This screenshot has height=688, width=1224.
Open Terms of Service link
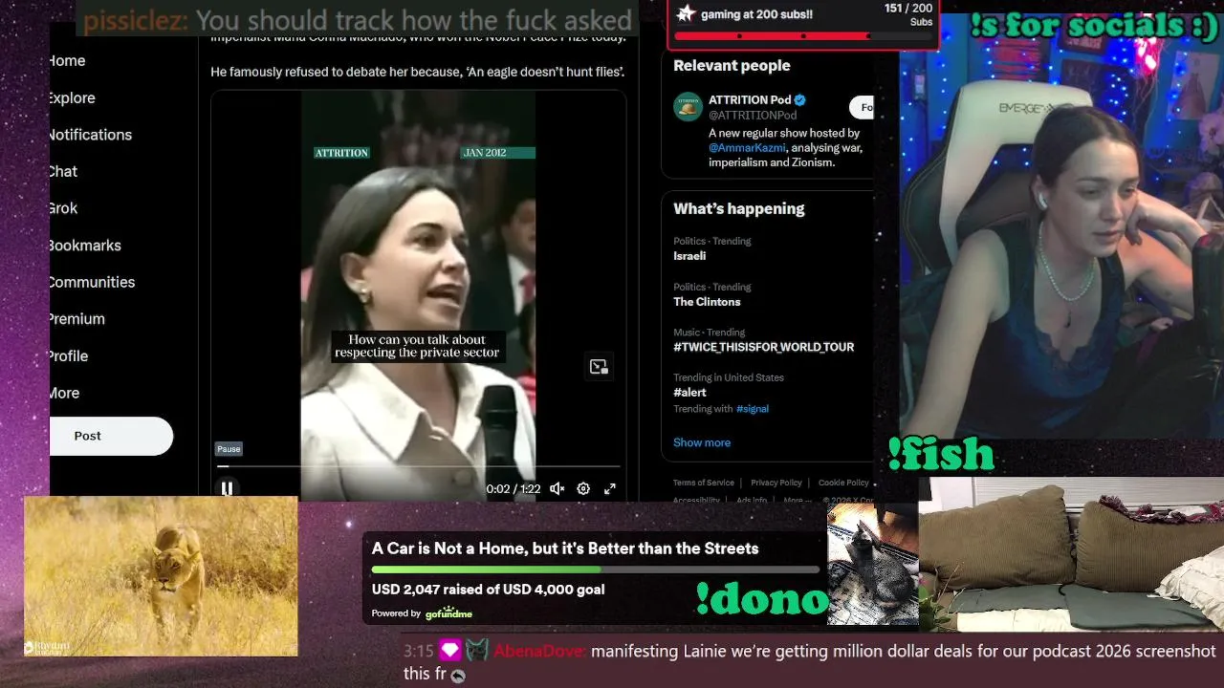pyautogui.click(x=704, y=483)
